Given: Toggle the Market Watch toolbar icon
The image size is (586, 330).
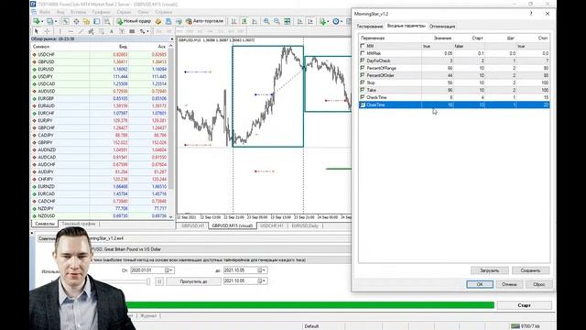Looking at the screenshot, I should point(66,21).
